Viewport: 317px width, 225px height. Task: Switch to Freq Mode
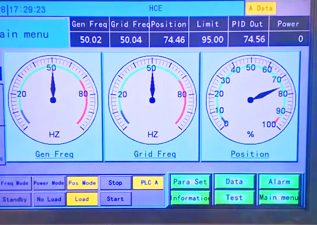[15, 183]
